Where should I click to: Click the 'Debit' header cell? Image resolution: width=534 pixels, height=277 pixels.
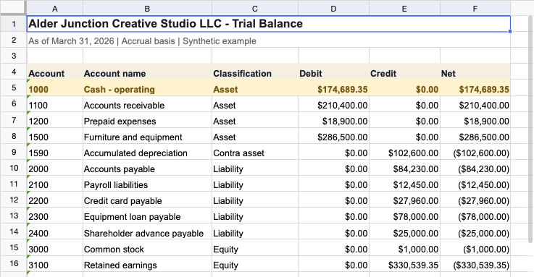point(334,72)
